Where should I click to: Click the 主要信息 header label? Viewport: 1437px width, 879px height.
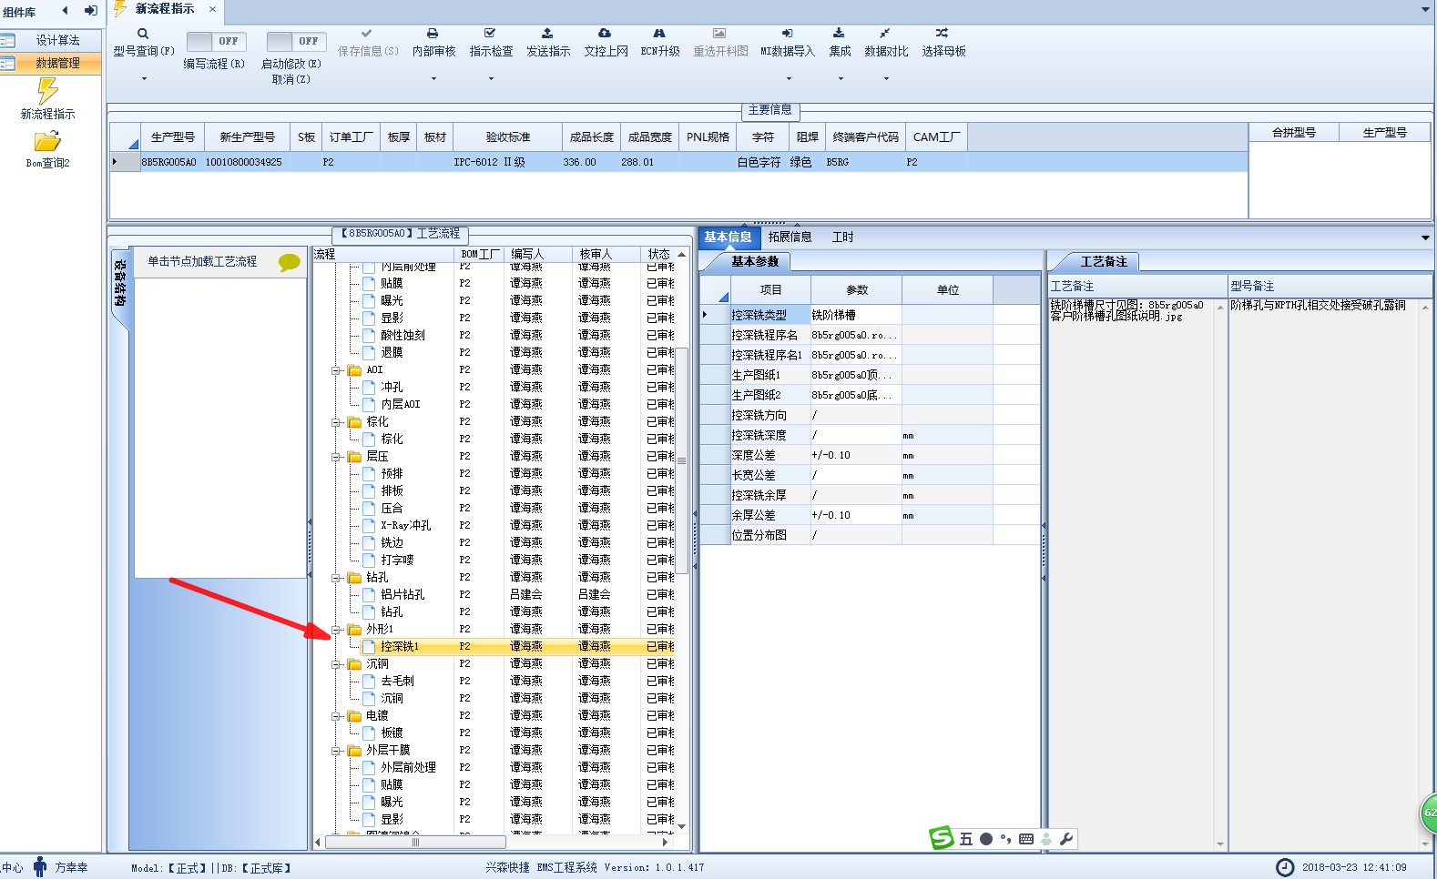click(x=769, y=110)
